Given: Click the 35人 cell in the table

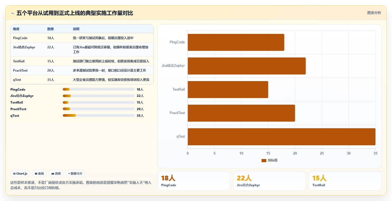Looking at the screenshot, I should tap(51, 80).
